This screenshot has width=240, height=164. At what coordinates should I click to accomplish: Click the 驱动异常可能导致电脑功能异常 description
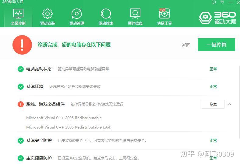click(x=83, y=69)
